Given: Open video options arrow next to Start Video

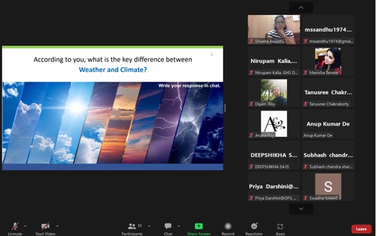Looking at the screenshot, I should click(57, 226).
